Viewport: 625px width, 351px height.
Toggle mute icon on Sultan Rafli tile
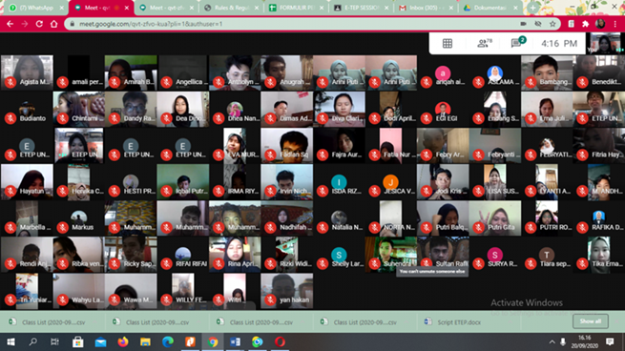pyautogui.click(x=427, y=263)
